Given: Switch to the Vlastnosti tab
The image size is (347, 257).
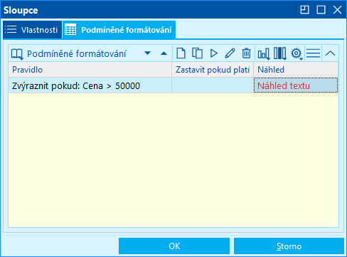Looking at the screenshot, I should tap(32, 30).
